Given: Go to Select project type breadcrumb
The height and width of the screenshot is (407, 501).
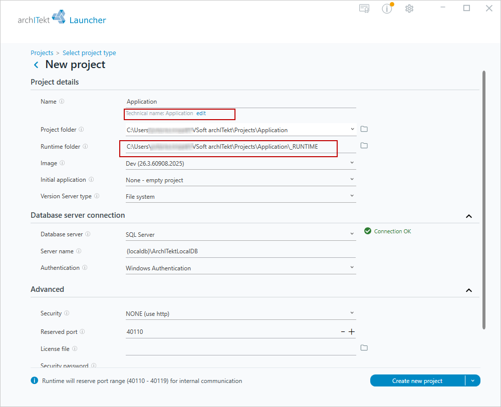Looking at the screenshot, I should pos(89,53).
